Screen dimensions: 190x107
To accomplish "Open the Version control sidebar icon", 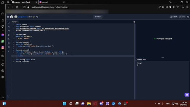I will click(x=9, y=27).
